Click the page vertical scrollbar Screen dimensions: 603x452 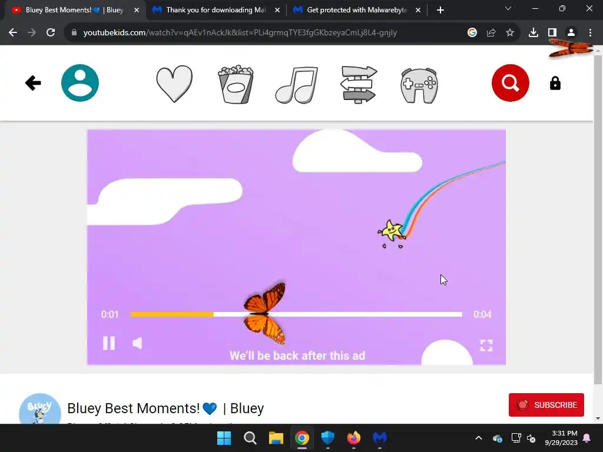point(598,220)
